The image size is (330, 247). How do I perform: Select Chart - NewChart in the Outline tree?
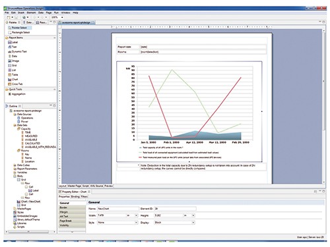coord(30,202)
